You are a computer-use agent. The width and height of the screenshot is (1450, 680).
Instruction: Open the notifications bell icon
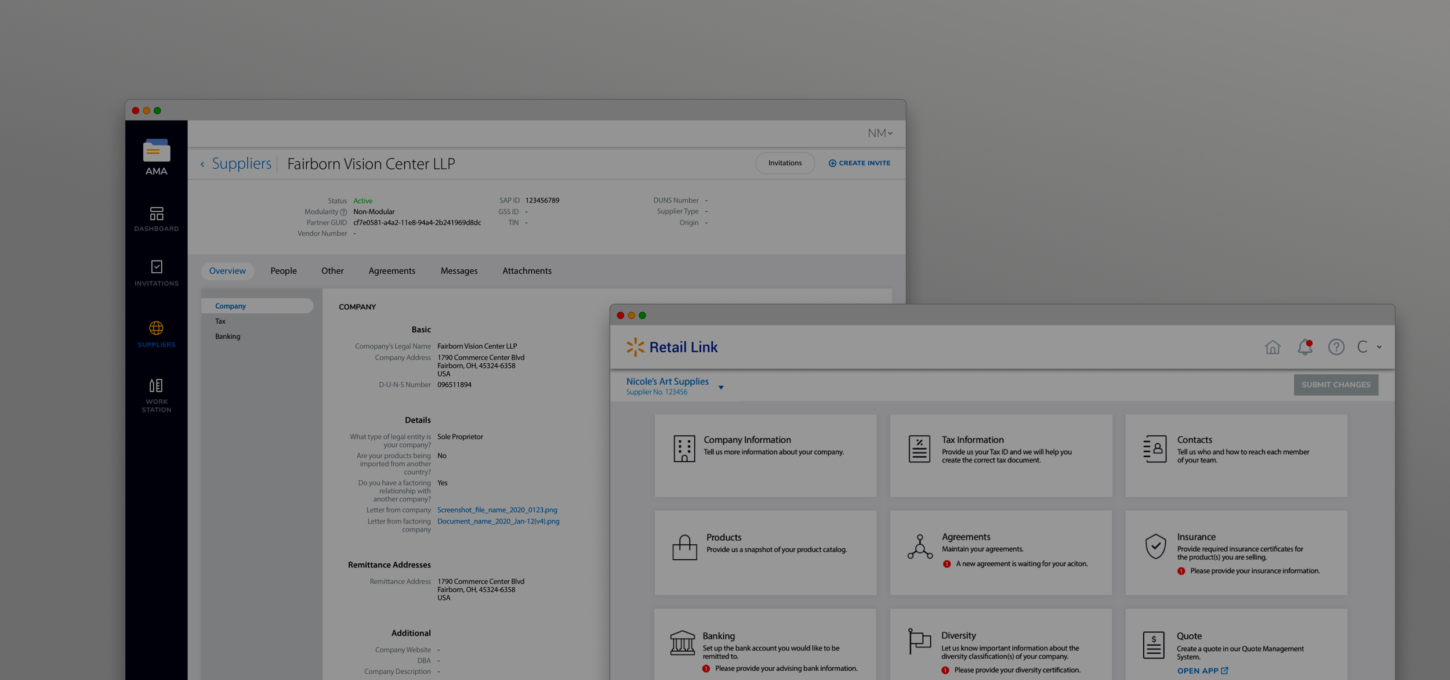(1304, 347)
